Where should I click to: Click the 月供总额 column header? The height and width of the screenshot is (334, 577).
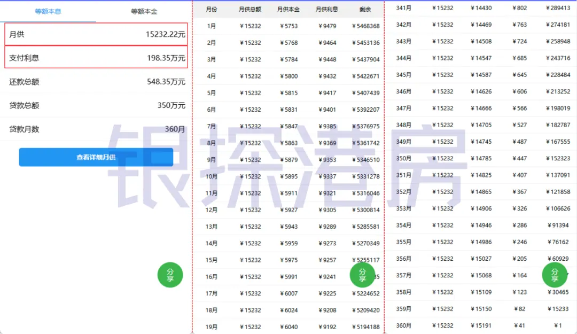coord(250,9)
